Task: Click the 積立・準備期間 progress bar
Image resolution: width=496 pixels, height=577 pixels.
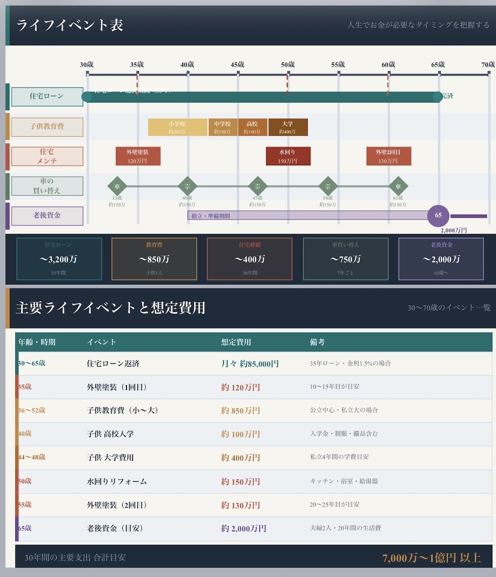Action: pyautogui.click(x=307, y=215)
